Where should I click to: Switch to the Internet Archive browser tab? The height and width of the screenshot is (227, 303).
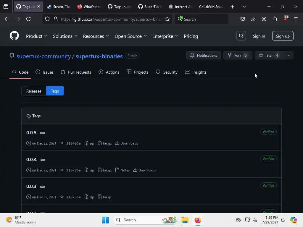point(180,7)
